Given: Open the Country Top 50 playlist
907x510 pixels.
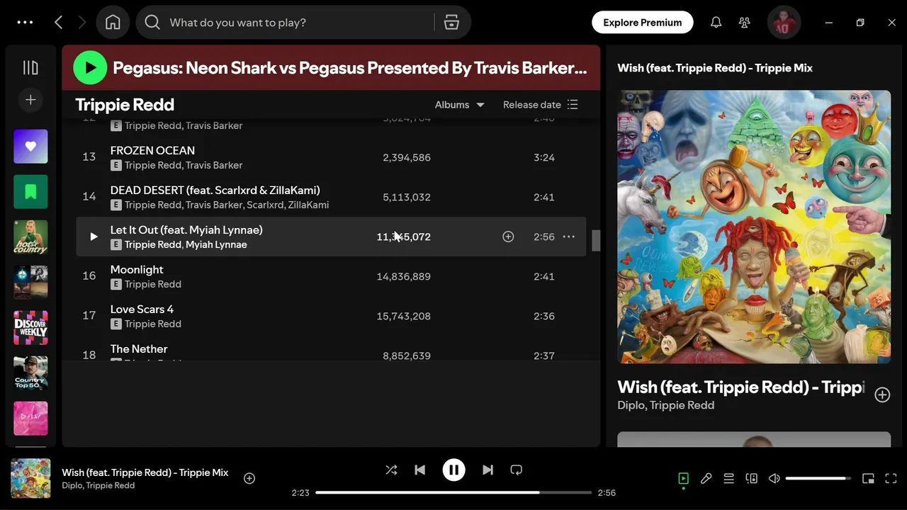Looking at the screenshot, I should tap(30, 373).
